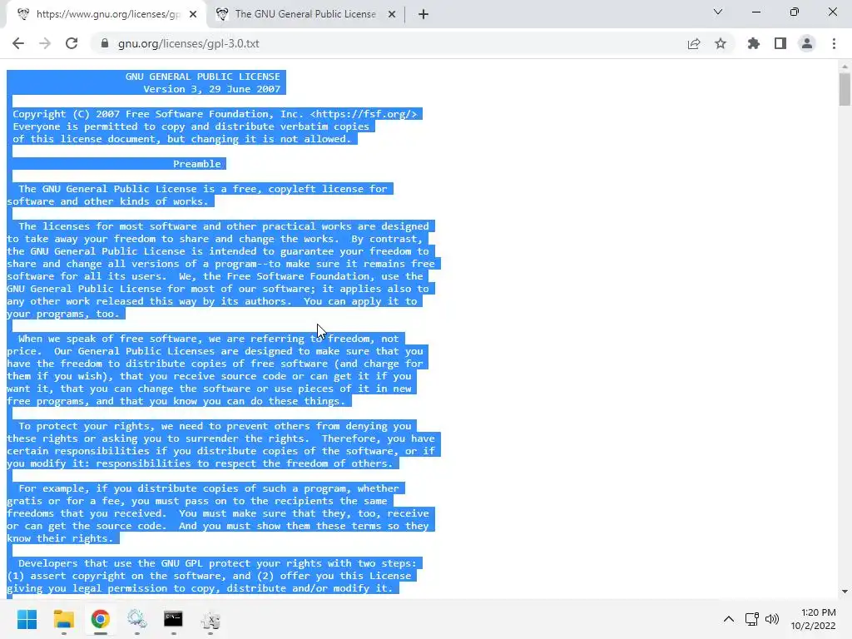Open the Windows Start menu
Image resolution: width=852 pixels, height=639 pixels.
click(27, 619)
